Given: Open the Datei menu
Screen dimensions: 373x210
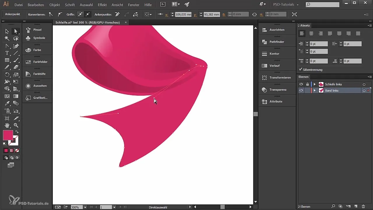Looking at the screenshot, I should (x=18, y=5).
